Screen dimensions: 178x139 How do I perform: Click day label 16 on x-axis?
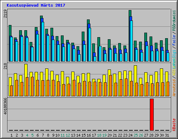89,135
